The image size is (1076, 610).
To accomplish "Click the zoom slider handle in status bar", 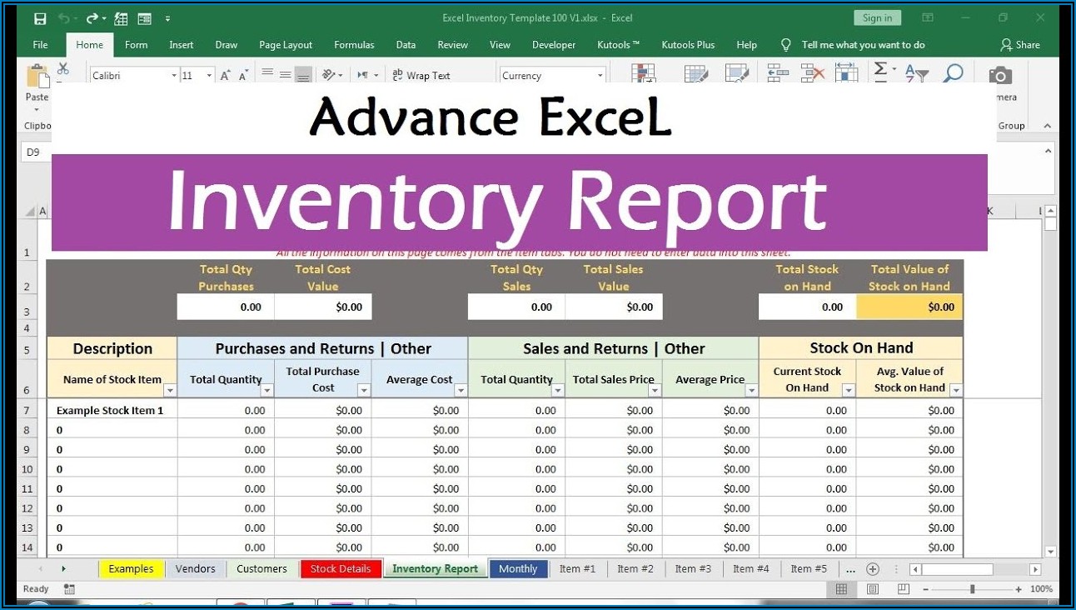I will [x=972, y=589].
